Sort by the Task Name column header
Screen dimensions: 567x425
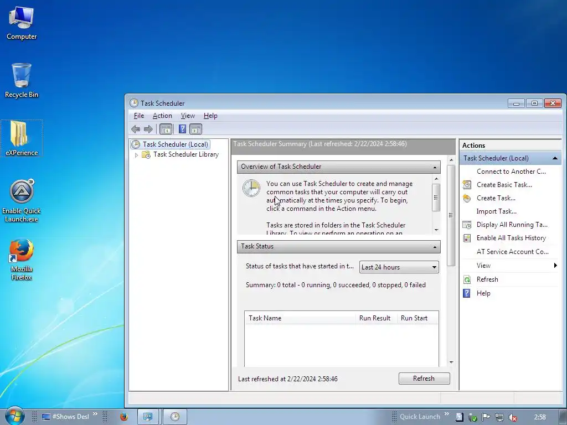click(x=300, y=318)
